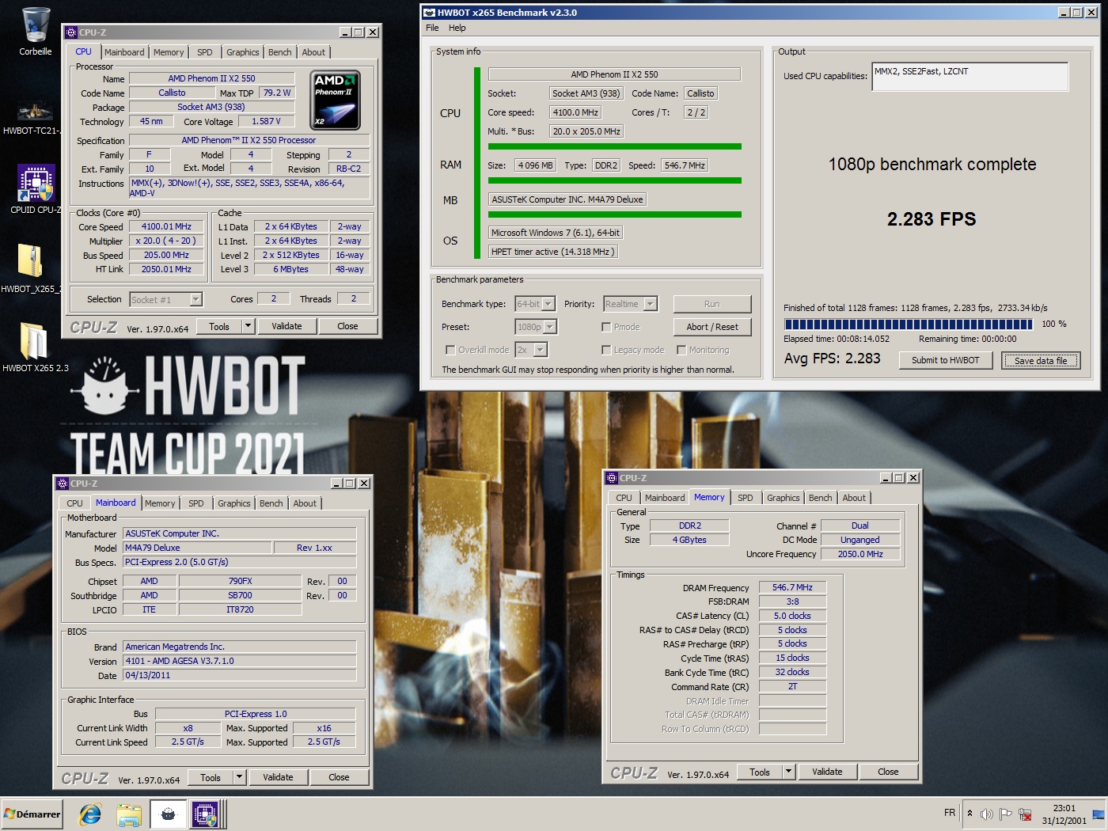1108x831 pixels.
Task: Click the HWBOT x265 window title icon
Action: click(x=429, y=12)
